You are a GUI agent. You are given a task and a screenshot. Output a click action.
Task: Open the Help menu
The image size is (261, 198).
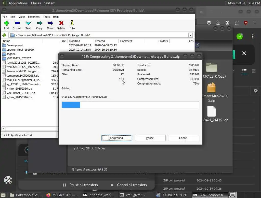click(56, 17)
